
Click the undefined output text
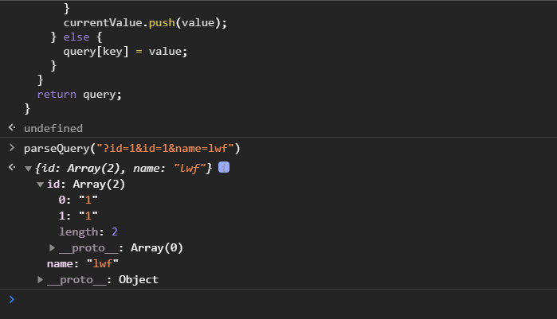click(x=53, y=128)
